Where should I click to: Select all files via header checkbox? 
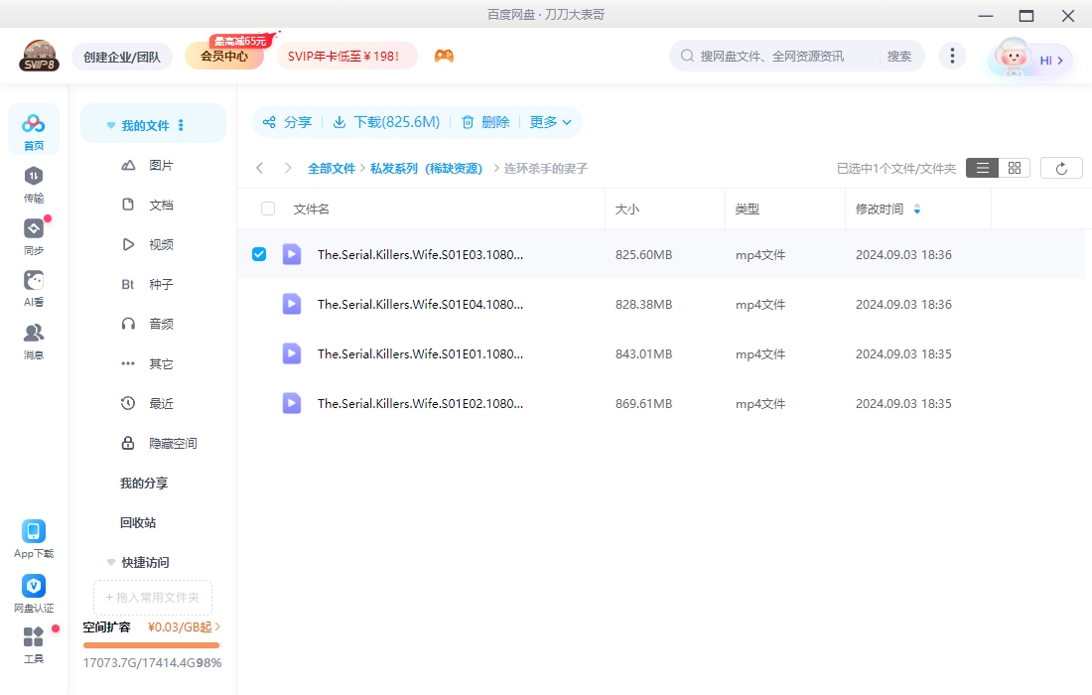point(266,208)
